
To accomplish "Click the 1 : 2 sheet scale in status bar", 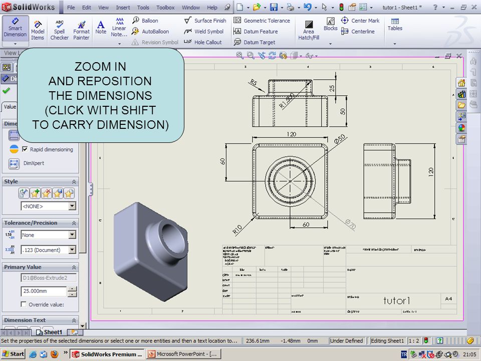I will (414, 341).
